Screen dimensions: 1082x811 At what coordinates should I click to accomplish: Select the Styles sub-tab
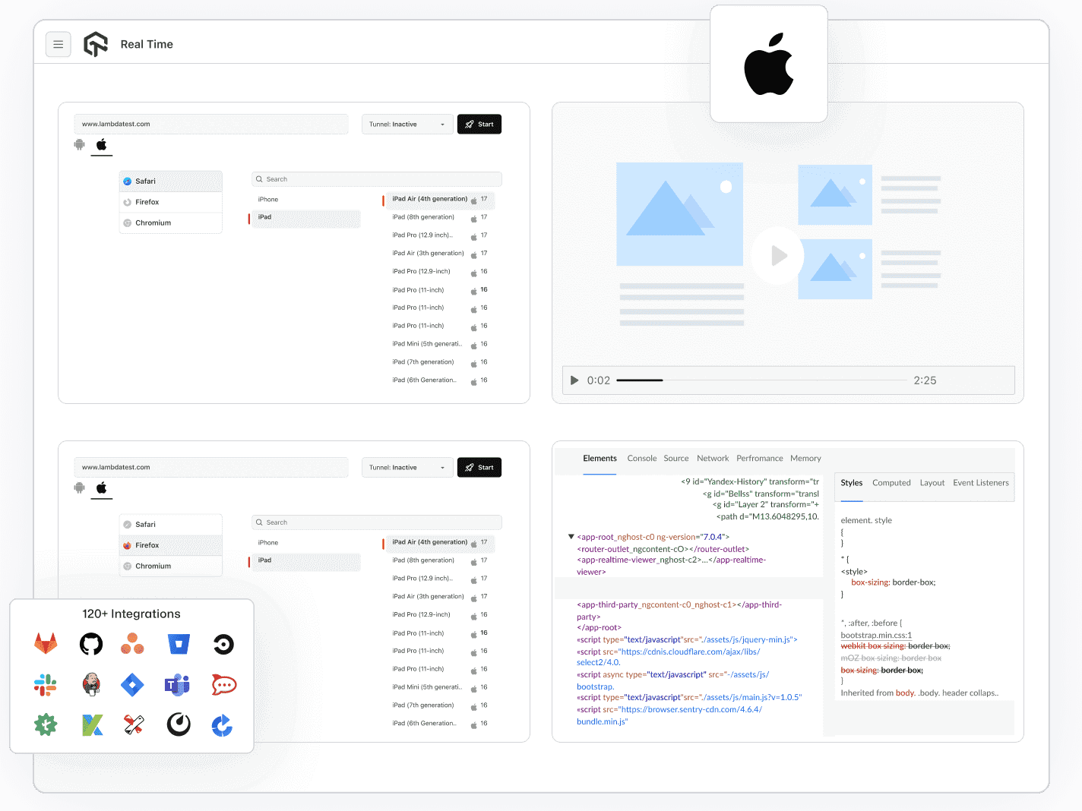tap(852, 483)
